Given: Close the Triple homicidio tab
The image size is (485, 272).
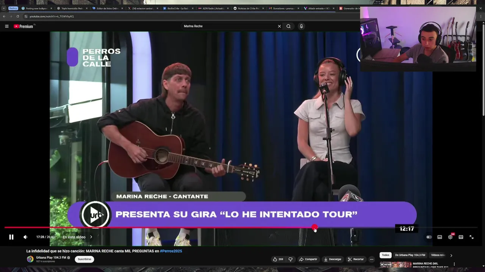Looking at the screenshot, I should 87,8.
